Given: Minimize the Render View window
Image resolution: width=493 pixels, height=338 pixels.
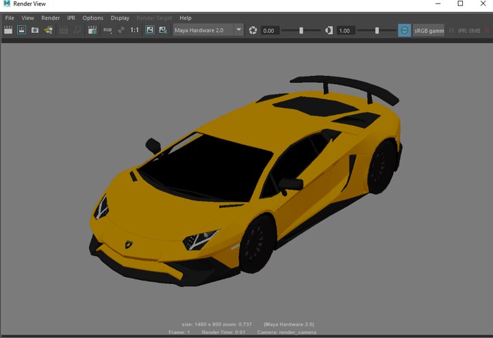Looking at the screenshot, I should pos(438,3).
